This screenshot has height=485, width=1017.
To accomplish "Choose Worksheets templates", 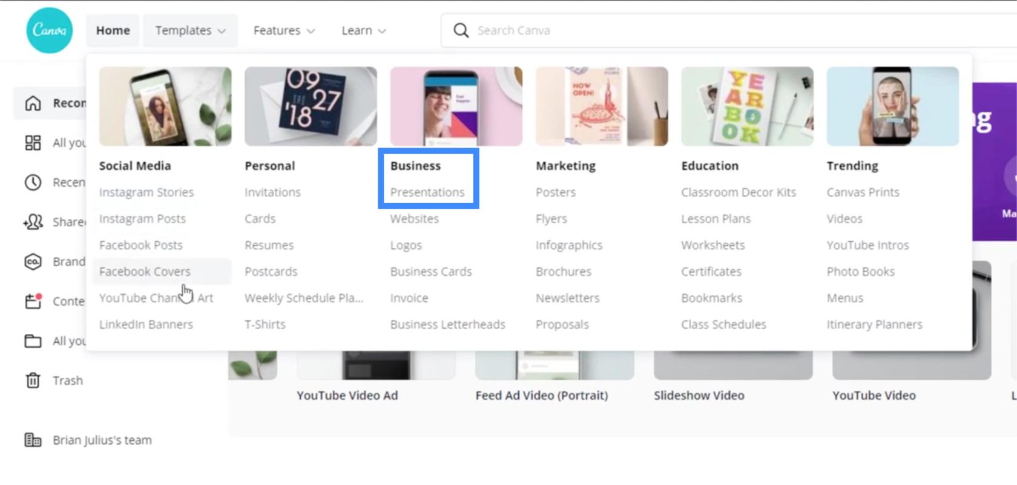I will [x=713, y=245].
